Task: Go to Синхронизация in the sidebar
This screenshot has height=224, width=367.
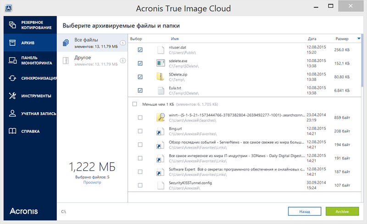Action: [30, 78]
